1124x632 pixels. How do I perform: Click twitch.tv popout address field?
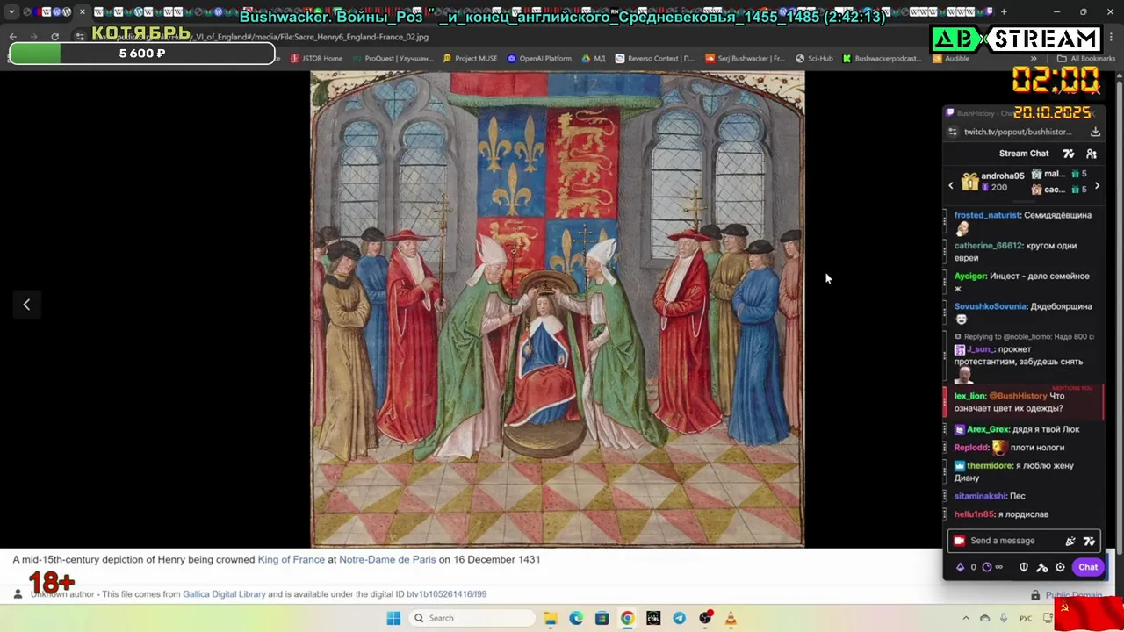pos(1019,132)
